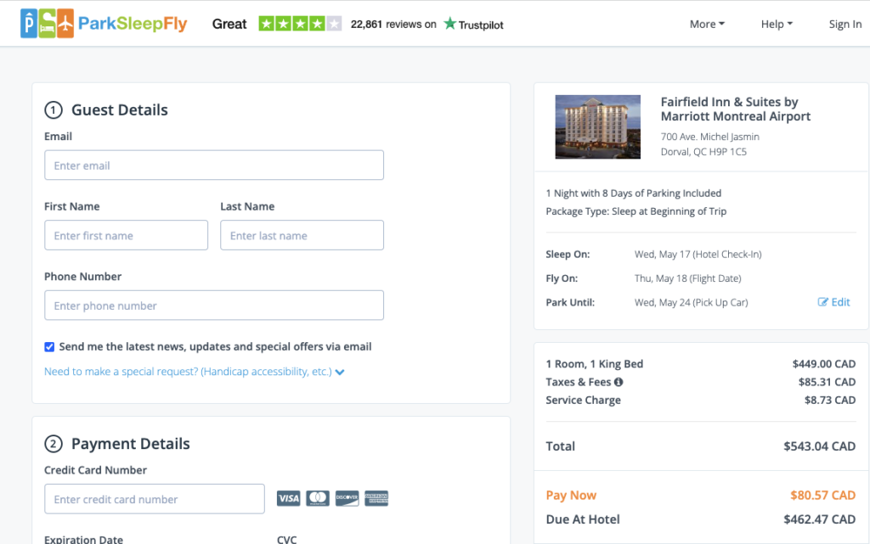Focus the Last Name field
This screenshot has width=870, height=544.
[x=302, y=236]
